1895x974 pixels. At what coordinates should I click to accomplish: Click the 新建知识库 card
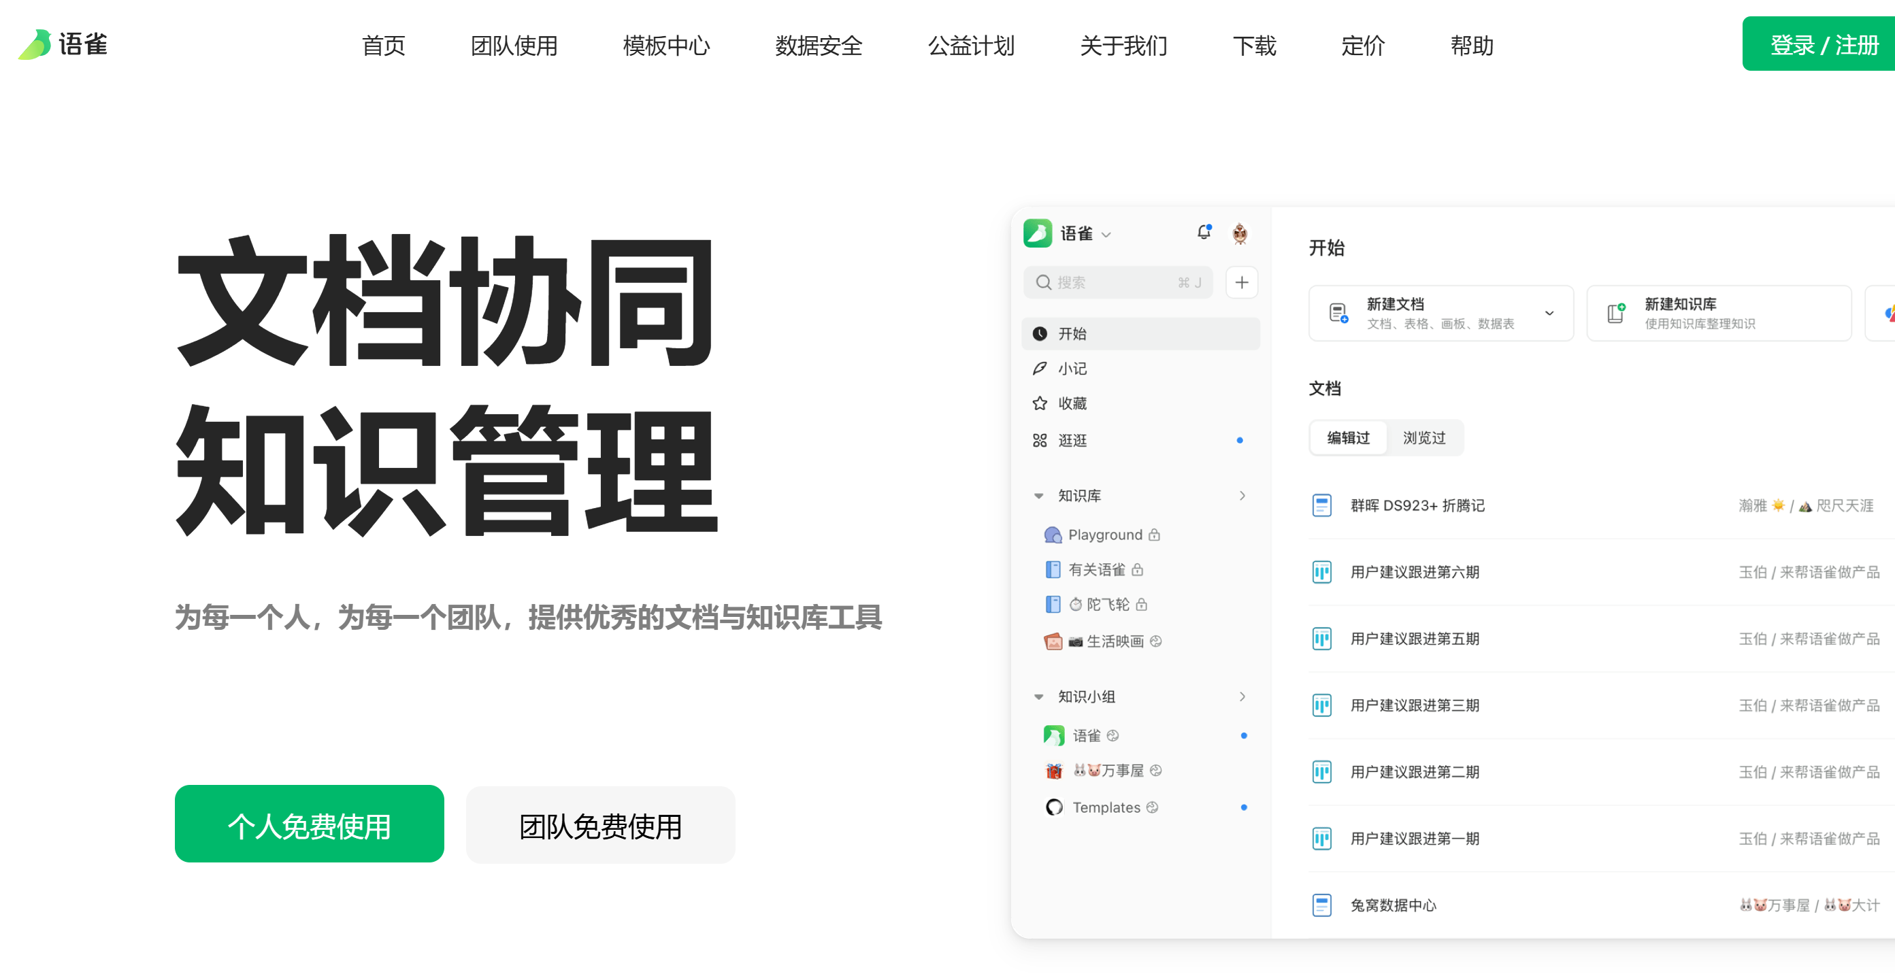pos(1719,313)
